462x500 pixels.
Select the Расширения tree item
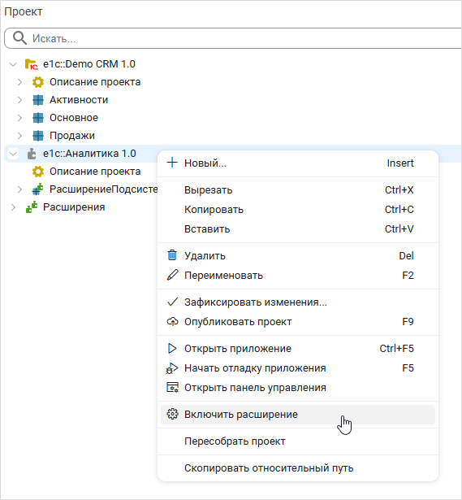[74, 207]
